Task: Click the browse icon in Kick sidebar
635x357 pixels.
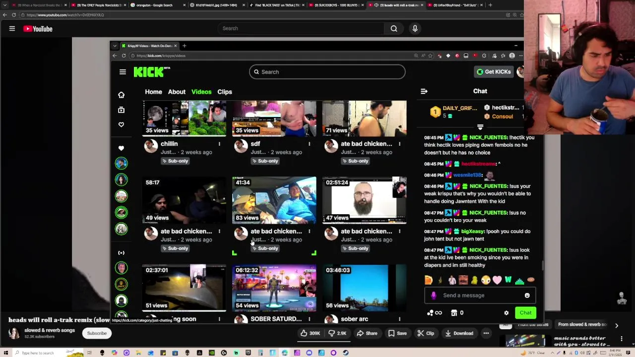Action: (x=121, y=110)
